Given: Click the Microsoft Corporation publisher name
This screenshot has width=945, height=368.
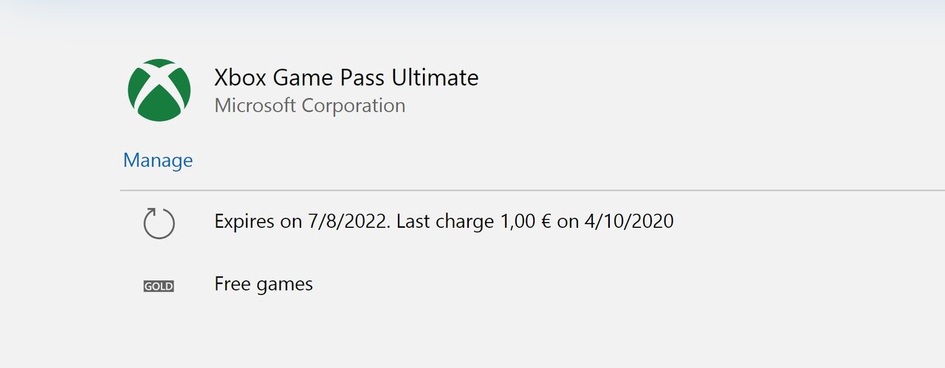Looking at the screenshot, I should tap(310, 105).
